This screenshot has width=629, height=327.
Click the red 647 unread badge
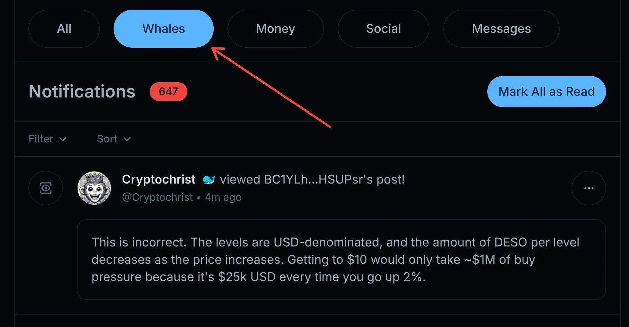168,91
